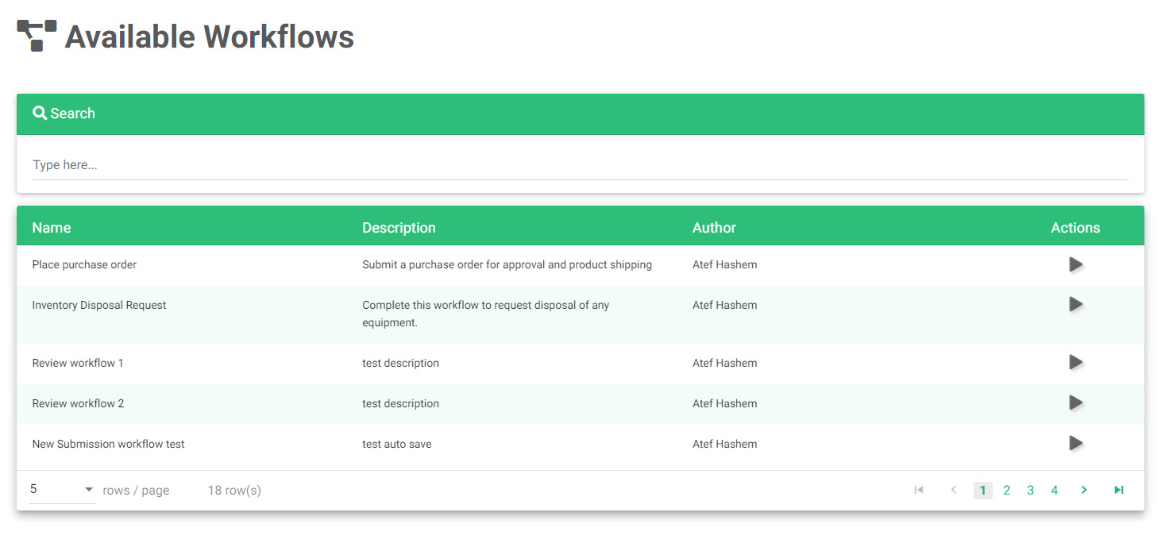The image size is (1173, 547).
Task: Run the "Place purchase order" workflow
Action: (x=1076, y=264)
